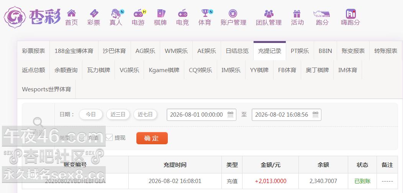The width and height of the screenshot is (403, 193).
Task: Click the end date field 2026-08-02 16:08:56
Action: click(286, 114)
